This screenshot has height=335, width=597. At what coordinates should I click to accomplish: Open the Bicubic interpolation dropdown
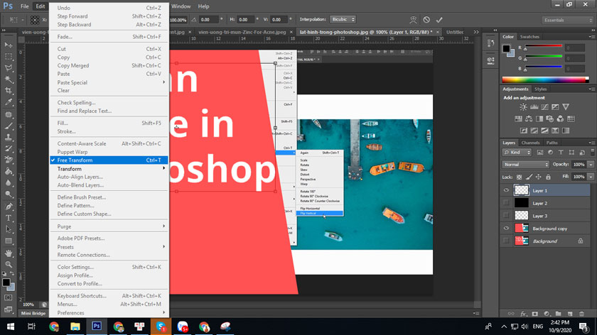343,19
